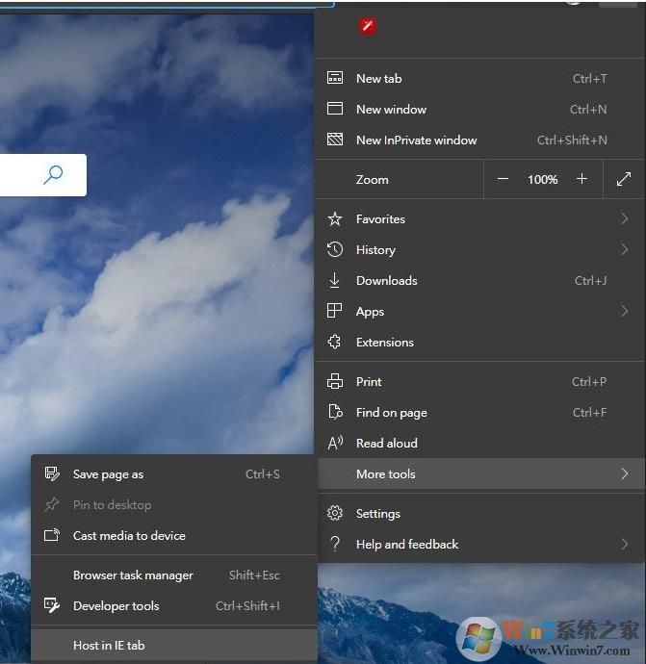Click inside the search input field
646x664 pixels.
click(17, 175)
